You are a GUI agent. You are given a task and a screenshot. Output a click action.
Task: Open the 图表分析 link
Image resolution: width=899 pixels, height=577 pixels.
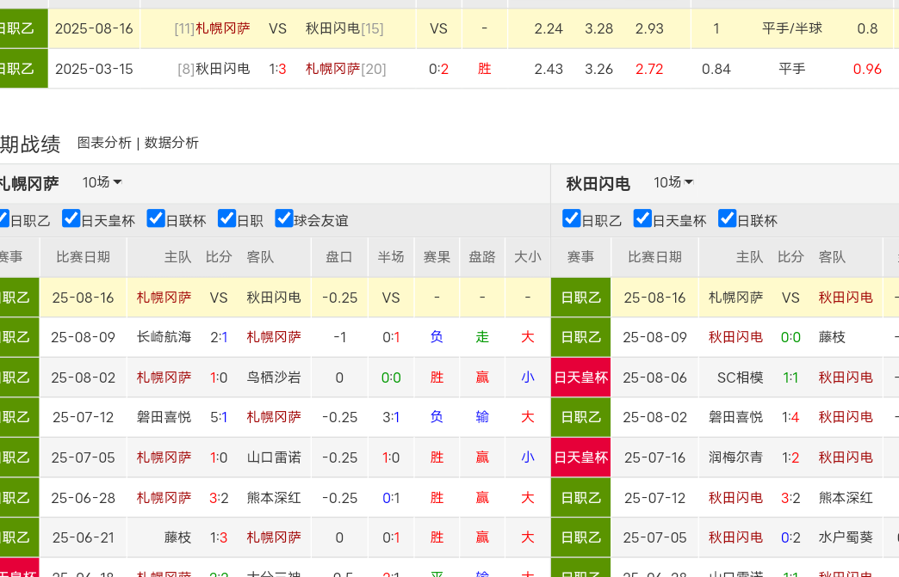click(x=104, y=143)
